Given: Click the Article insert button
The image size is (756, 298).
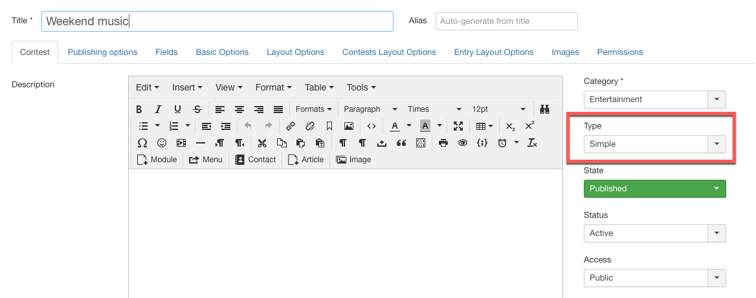Looking at the screenshot, I should (x=306, y=160).
